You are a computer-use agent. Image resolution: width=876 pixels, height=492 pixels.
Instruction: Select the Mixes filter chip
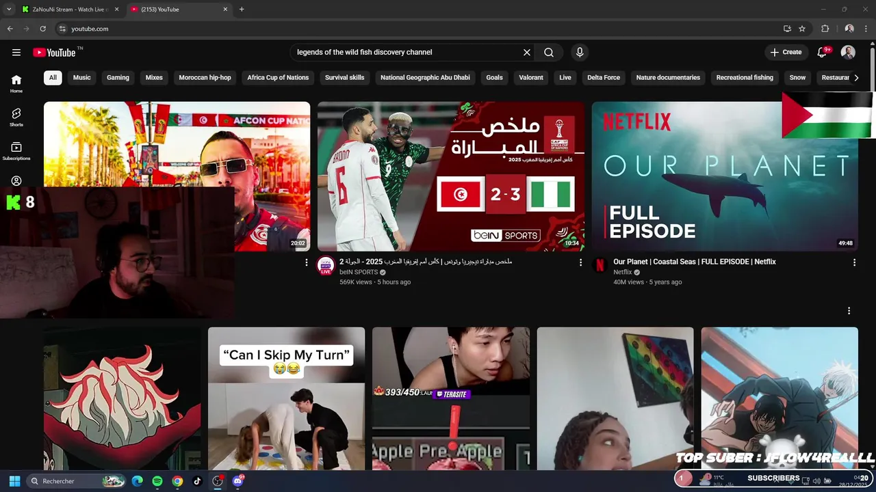(154, 77)
